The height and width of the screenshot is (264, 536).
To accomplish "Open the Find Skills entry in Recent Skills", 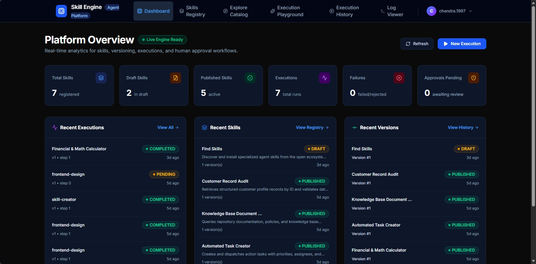I will coord(265,156).
